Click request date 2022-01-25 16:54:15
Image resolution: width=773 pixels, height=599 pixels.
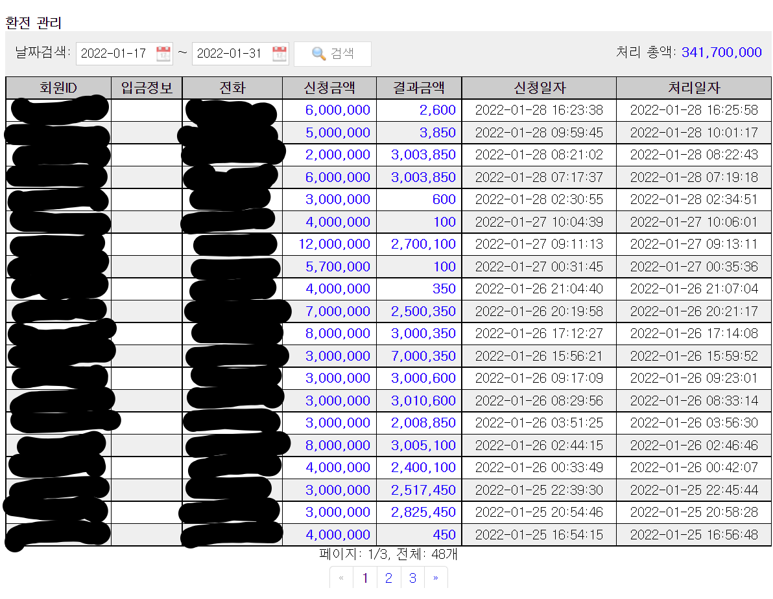tap(539, 535)
